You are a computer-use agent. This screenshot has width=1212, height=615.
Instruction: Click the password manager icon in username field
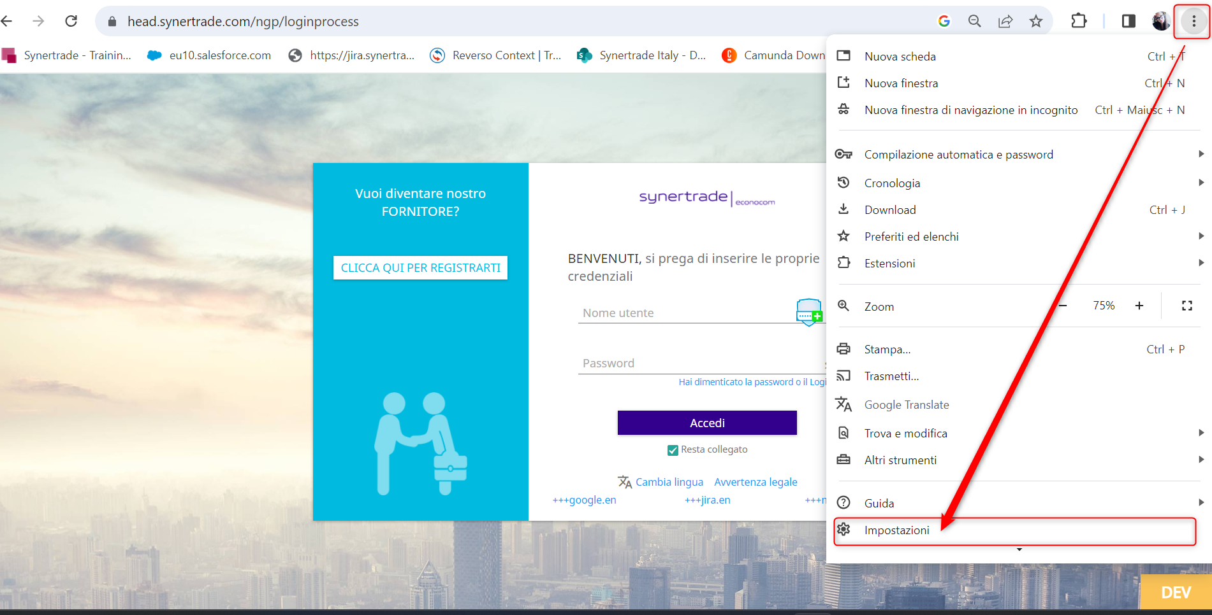(809, 311)
